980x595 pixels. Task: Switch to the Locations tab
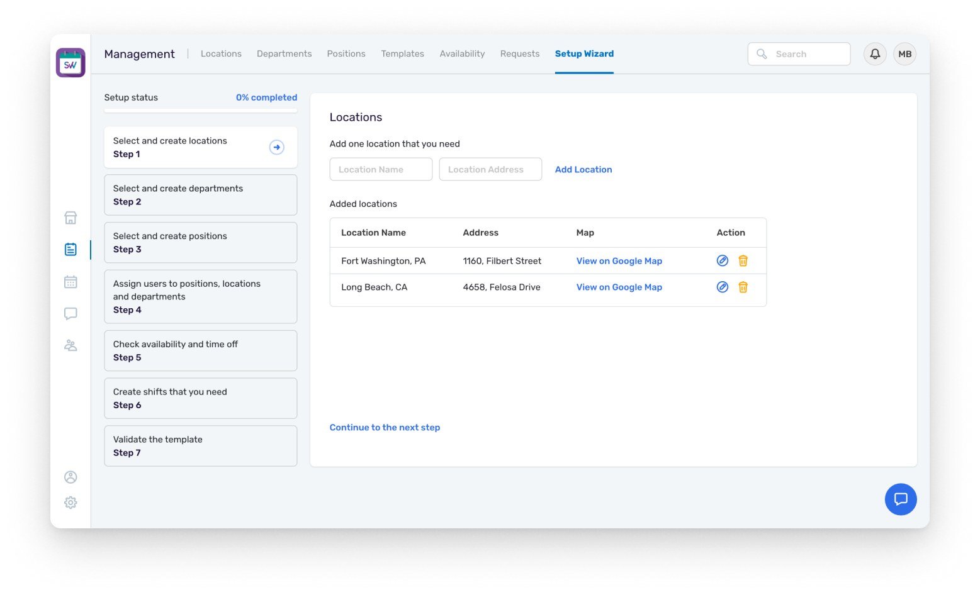(221, 54)
